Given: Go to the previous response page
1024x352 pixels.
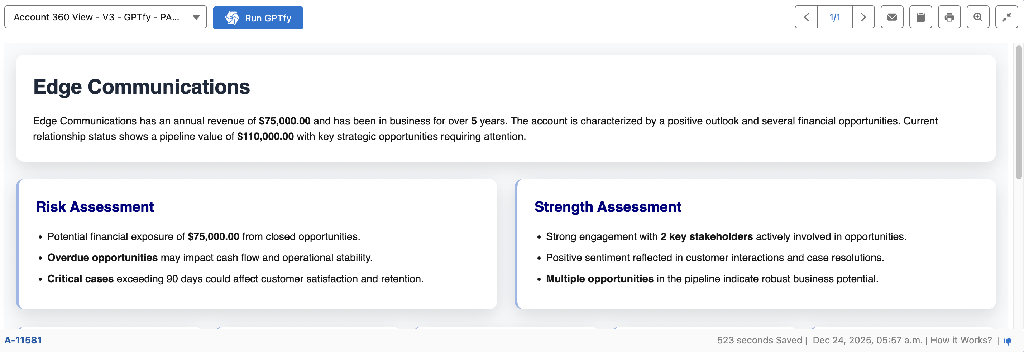Looking at the screenshot, I should (x=806, y=17).
